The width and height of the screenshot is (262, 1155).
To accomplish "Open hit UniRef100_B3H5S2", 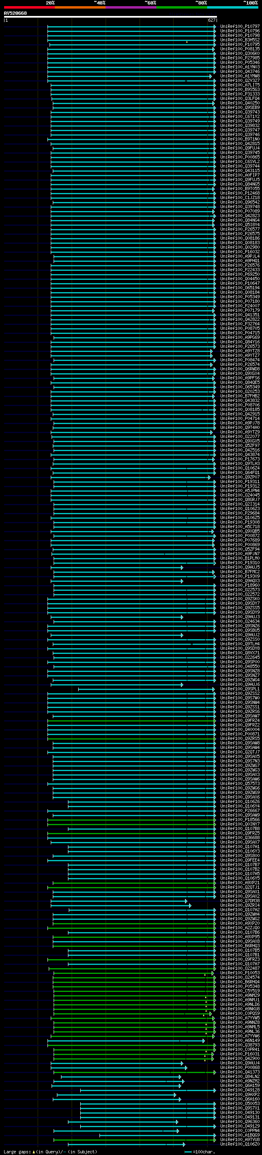I will pyautogui.click(x=240, y=40).
